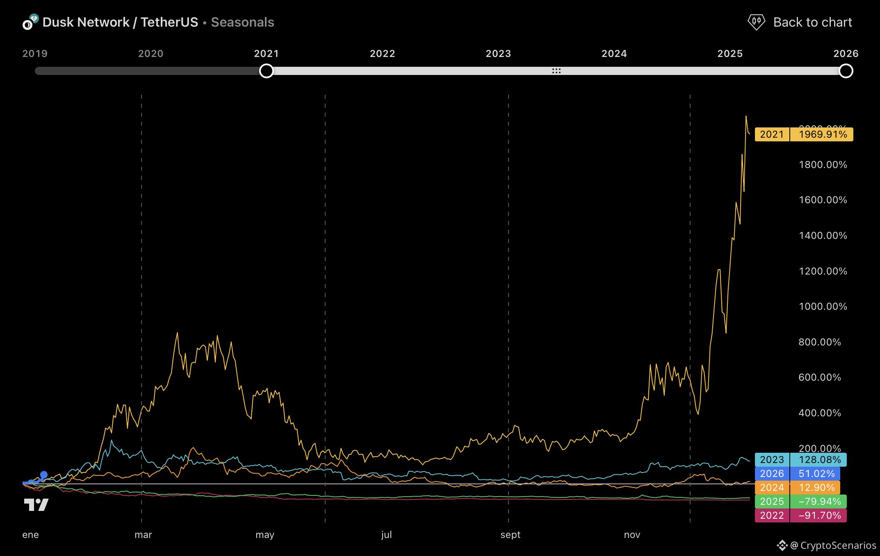
Task: Click the right range handle at 2026
Action: click(x=846, y=71)
